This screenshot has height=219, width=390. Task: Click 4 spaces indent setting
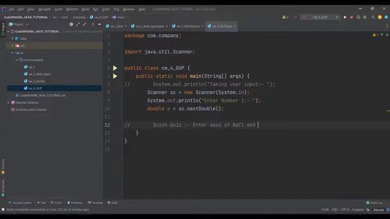pos(358,210)
